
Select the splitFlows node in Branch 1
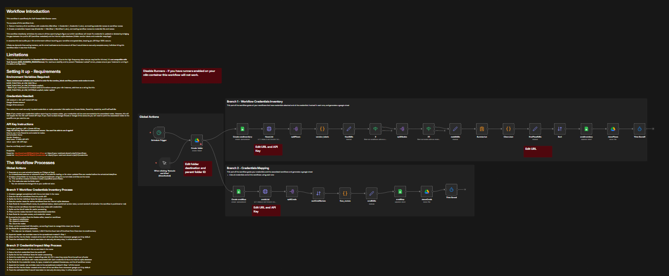pyautogui.click(x=296, y=129)
